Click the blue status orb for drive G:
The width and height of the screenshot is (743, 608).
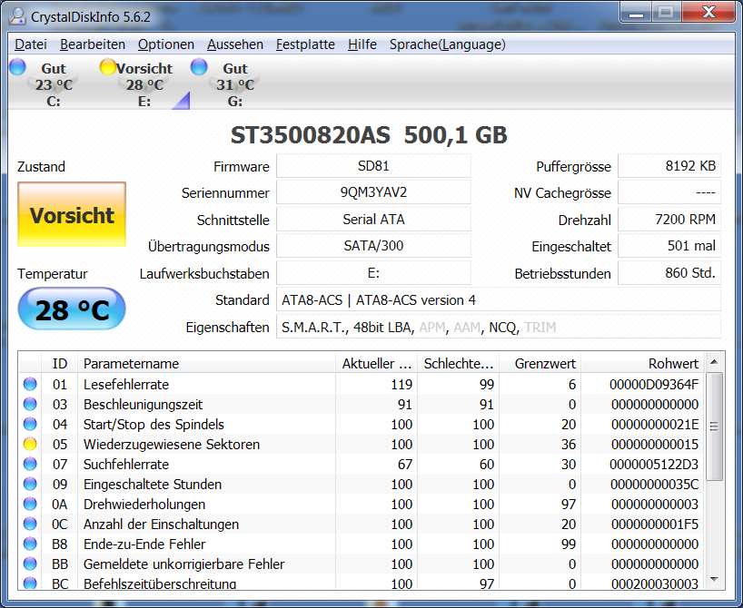tap(199, 67)
